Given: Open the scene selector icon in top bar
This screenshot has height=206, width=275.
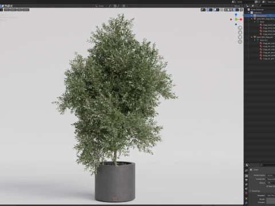Looking at the screenshot, I should [234, 2].
